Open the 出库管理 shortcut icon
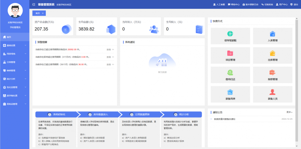The height and width of the screenshot is (149, 301). coord(272,53)
